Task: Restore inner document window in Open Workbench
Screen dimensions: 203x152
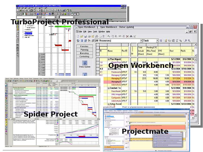Action: [x=191, y=31]
